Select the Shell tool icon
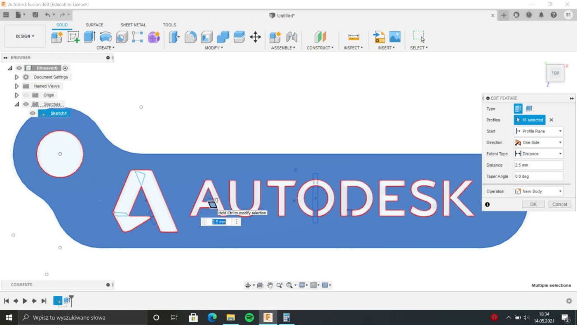This screenshot has height=325, width=577. point(207,37)
